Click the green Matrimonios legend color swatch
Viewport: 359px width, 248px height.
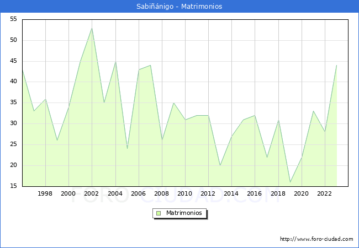[159, 213]
